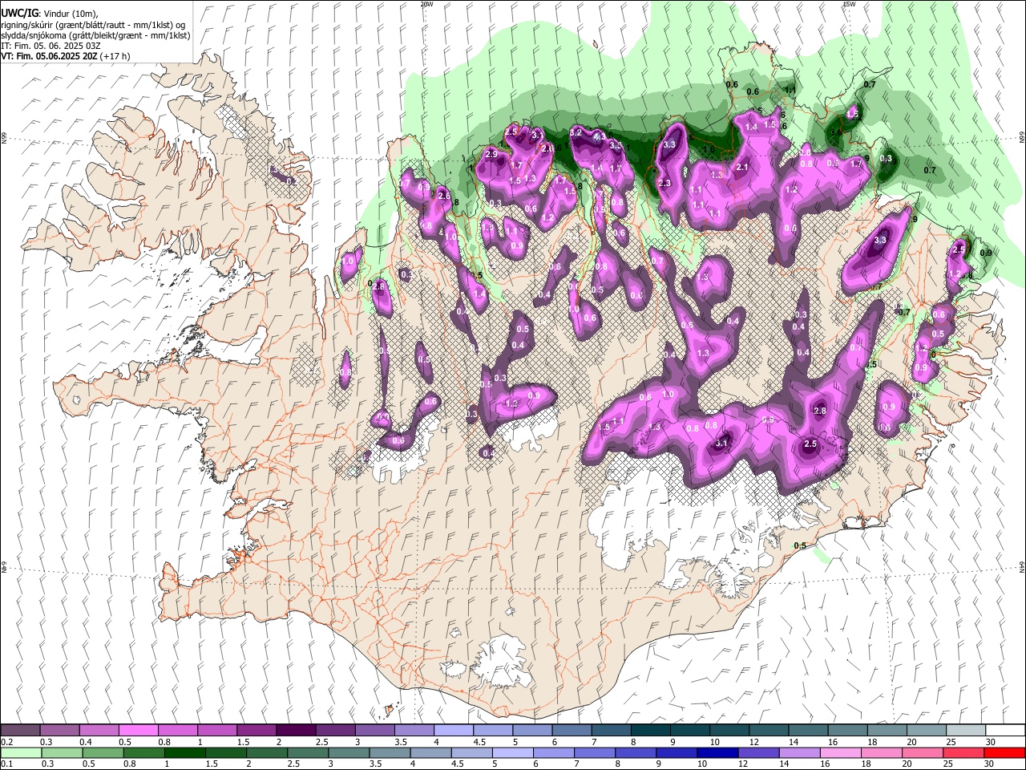1026x770 pixels.
Task: Select the header line starting with 'slydda/snjókoma'
Action: click(x=95, y=34)
